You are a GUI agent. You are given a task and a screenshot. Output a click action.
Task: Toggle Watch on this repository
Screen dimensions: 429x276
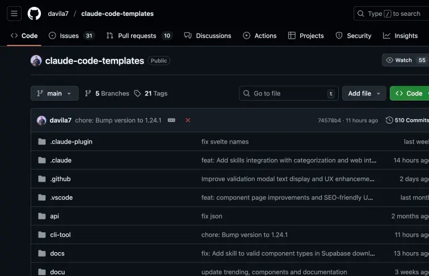click(x=399, y=60)
